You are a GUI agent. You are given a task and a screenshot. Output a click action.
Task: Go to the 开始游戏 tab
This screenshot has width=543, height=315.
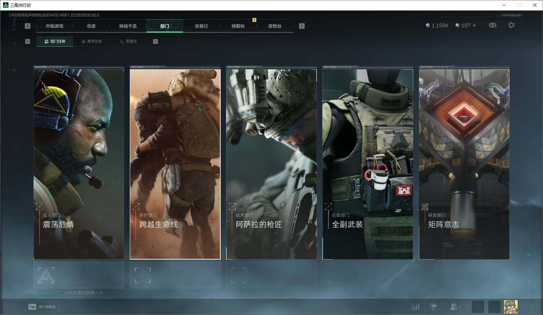tap(55, 26)
